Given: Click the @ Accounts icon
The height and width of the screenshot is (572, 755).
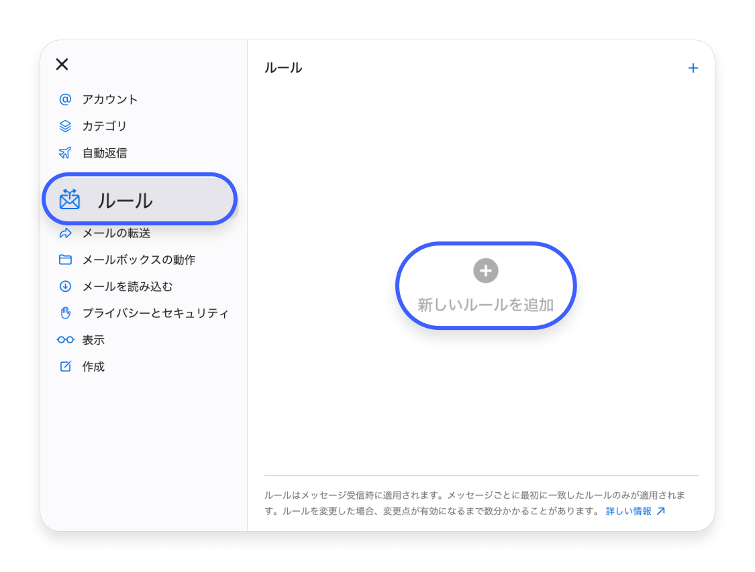Looking at the screenshot, I should point(65,99).
